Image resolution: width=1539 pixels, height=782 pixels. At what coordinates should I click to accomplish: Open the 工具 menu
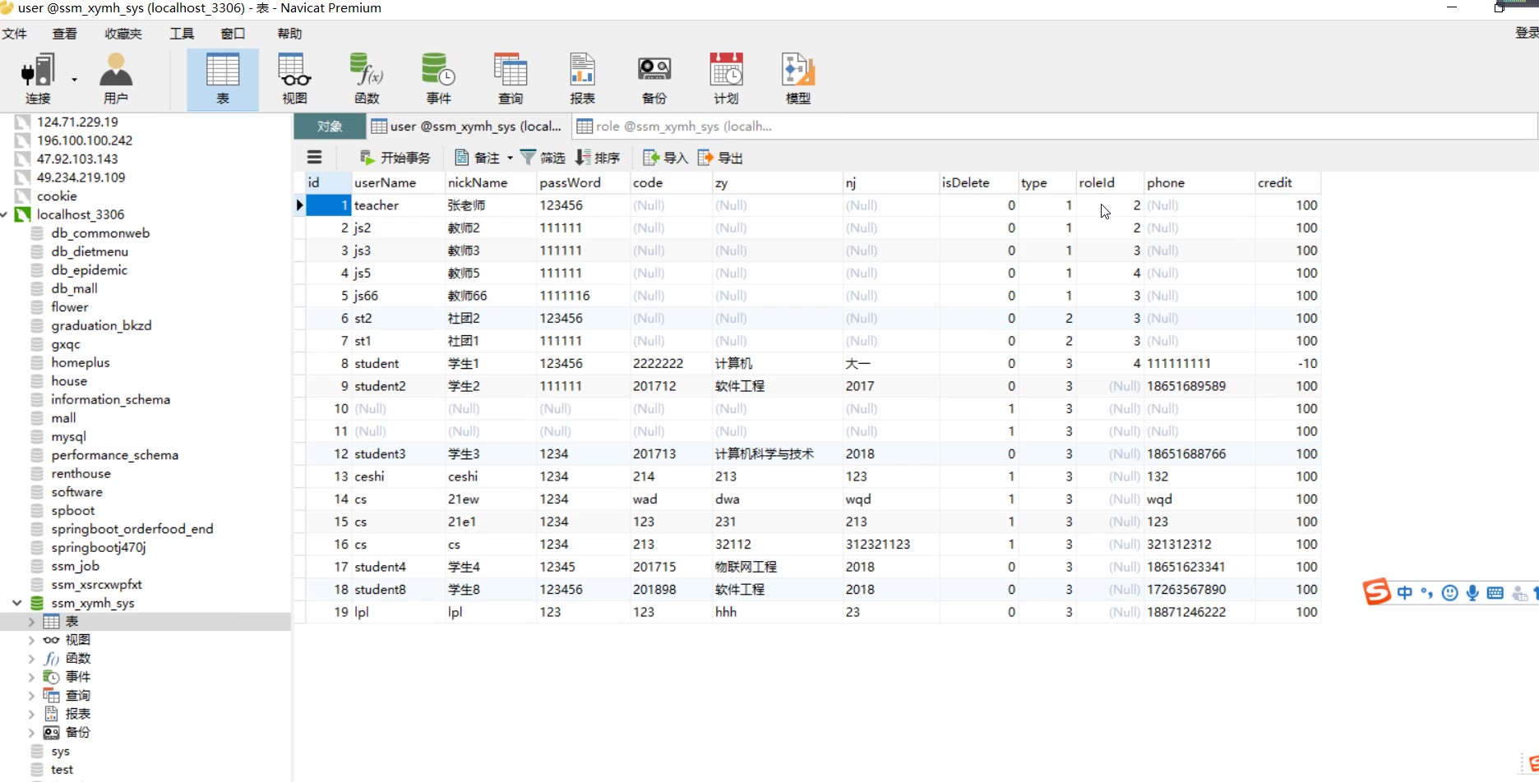point(182,34)
